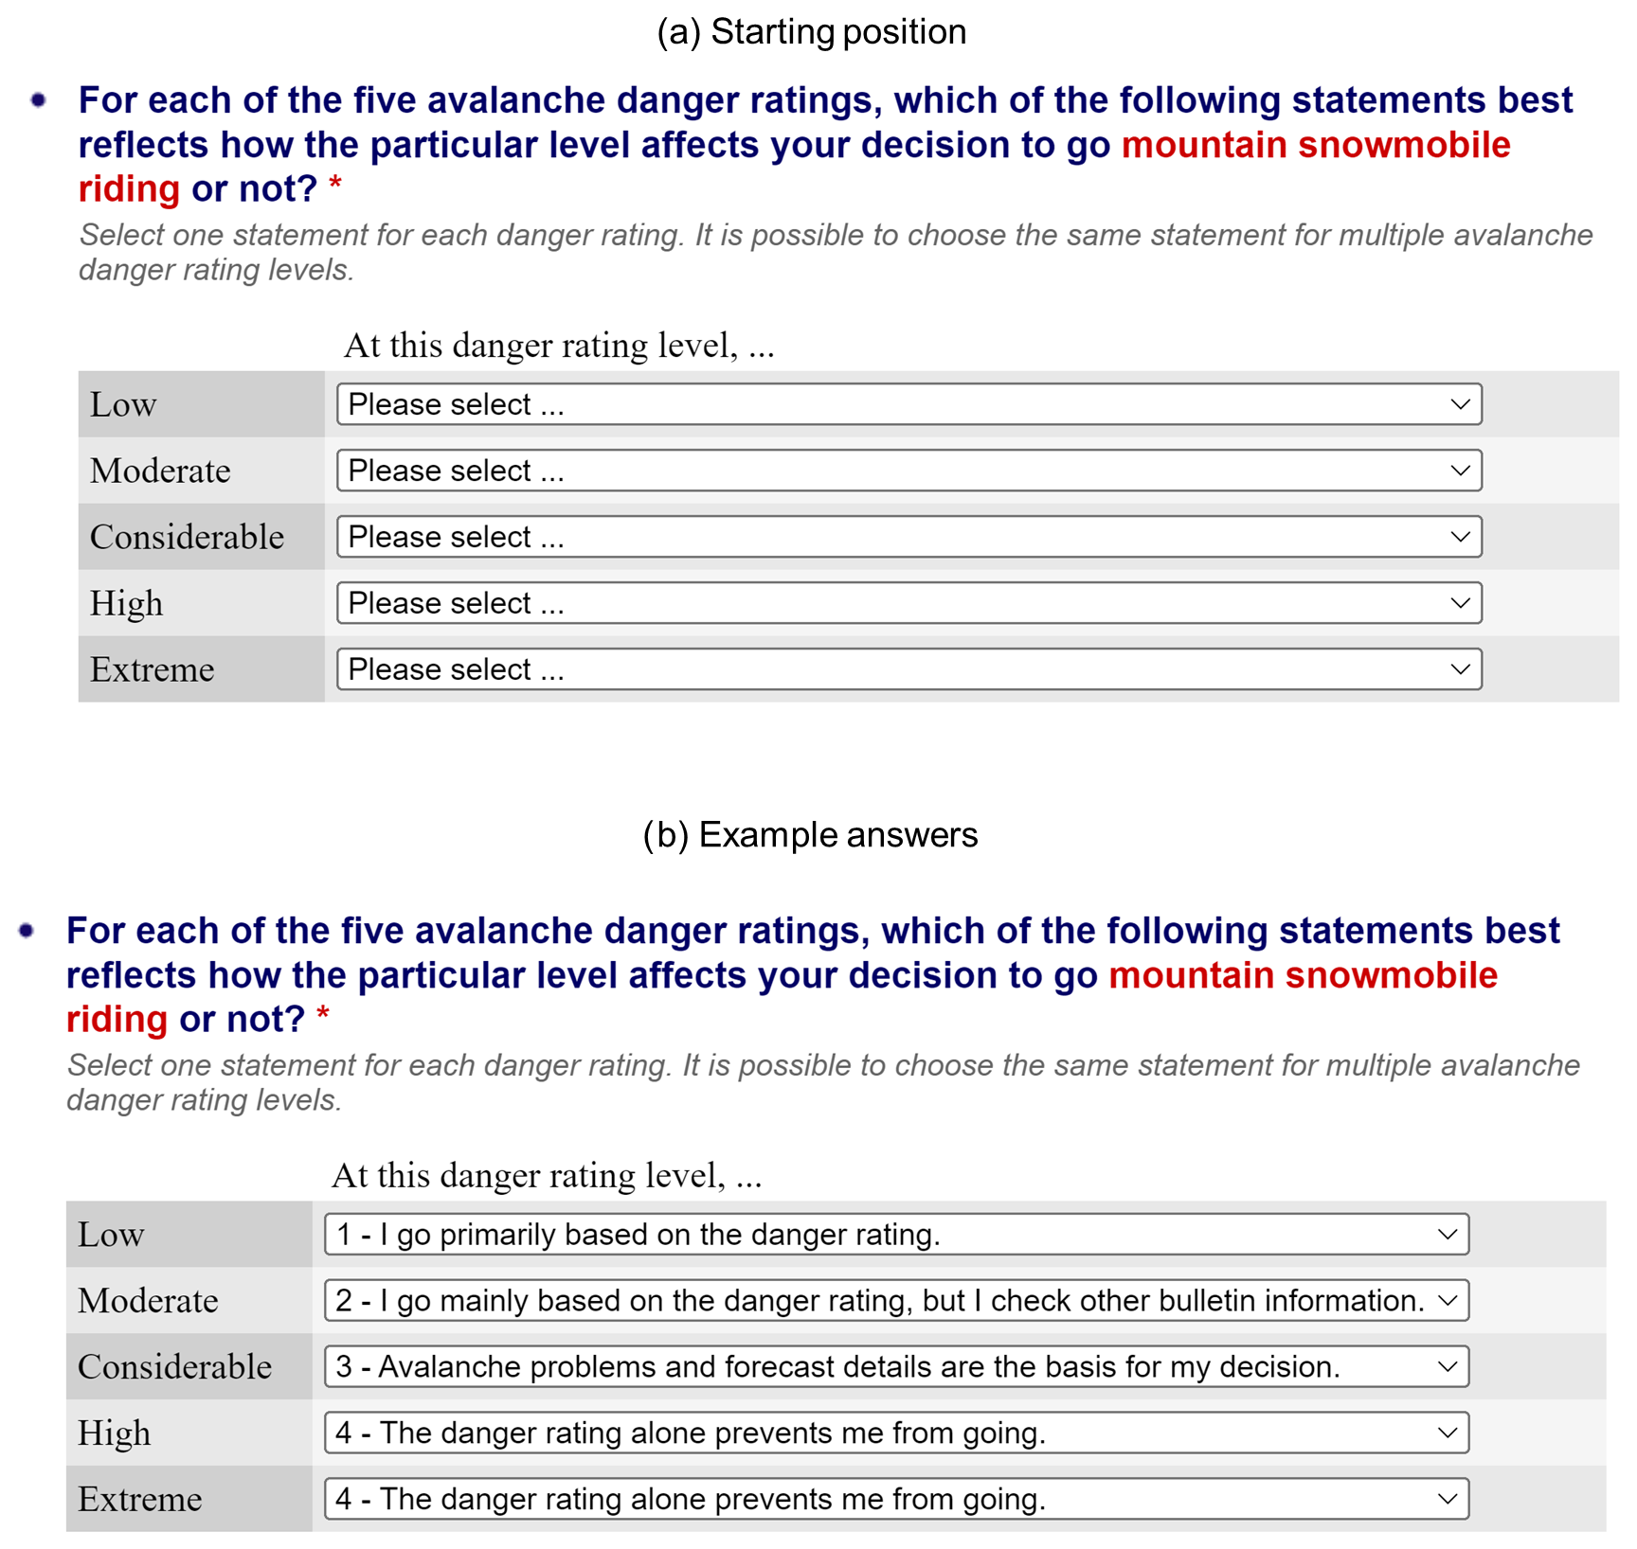Open the Moderate dropdown showing Please select

click(x=908, y=471)
